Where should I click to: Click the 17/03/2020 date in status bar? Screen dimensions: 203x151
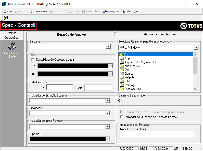tap(125, 149)
